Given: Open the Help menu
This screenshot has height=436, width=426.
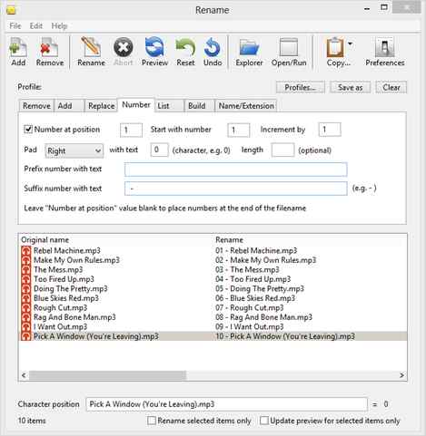Looking at the screenshot, I should (x=59, y=26).
